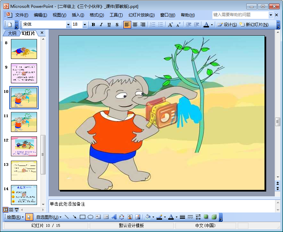The image size is (283, 232).
Task: Open the 文件(F) menu
Action: point(22,15)
